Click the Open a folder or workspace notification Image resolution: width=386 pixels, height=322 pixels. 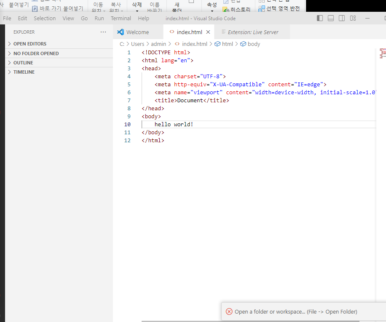304,311
